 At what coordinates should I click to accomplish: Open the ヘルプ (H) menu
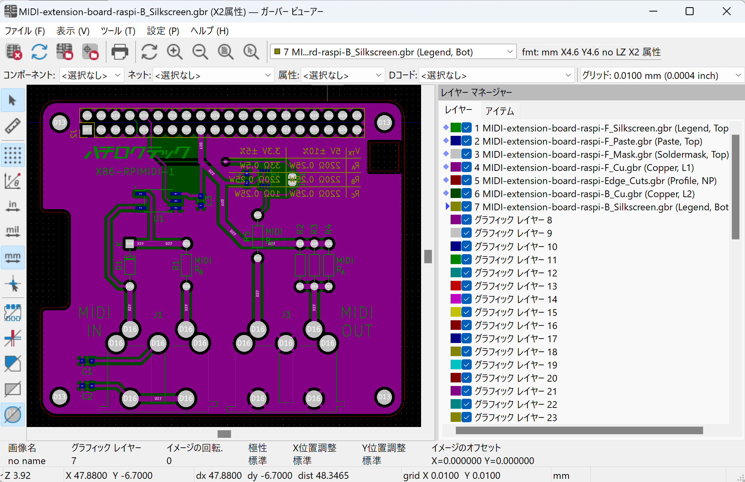(210, 31)
